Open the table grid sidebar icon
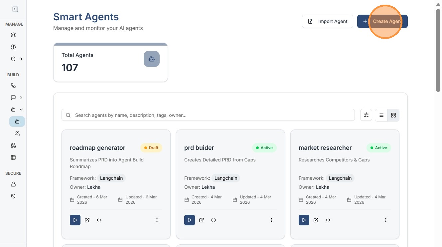Image resolution: width=442 pixels, height=247 pixels. click(x=13, y=157)
